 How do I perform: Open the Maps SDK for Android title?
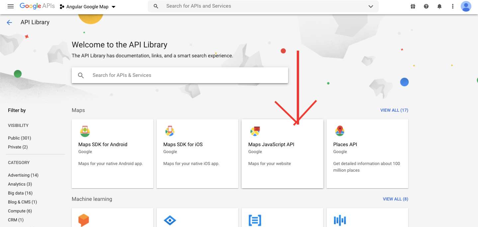pyautogui.click(x=103, y=144)
